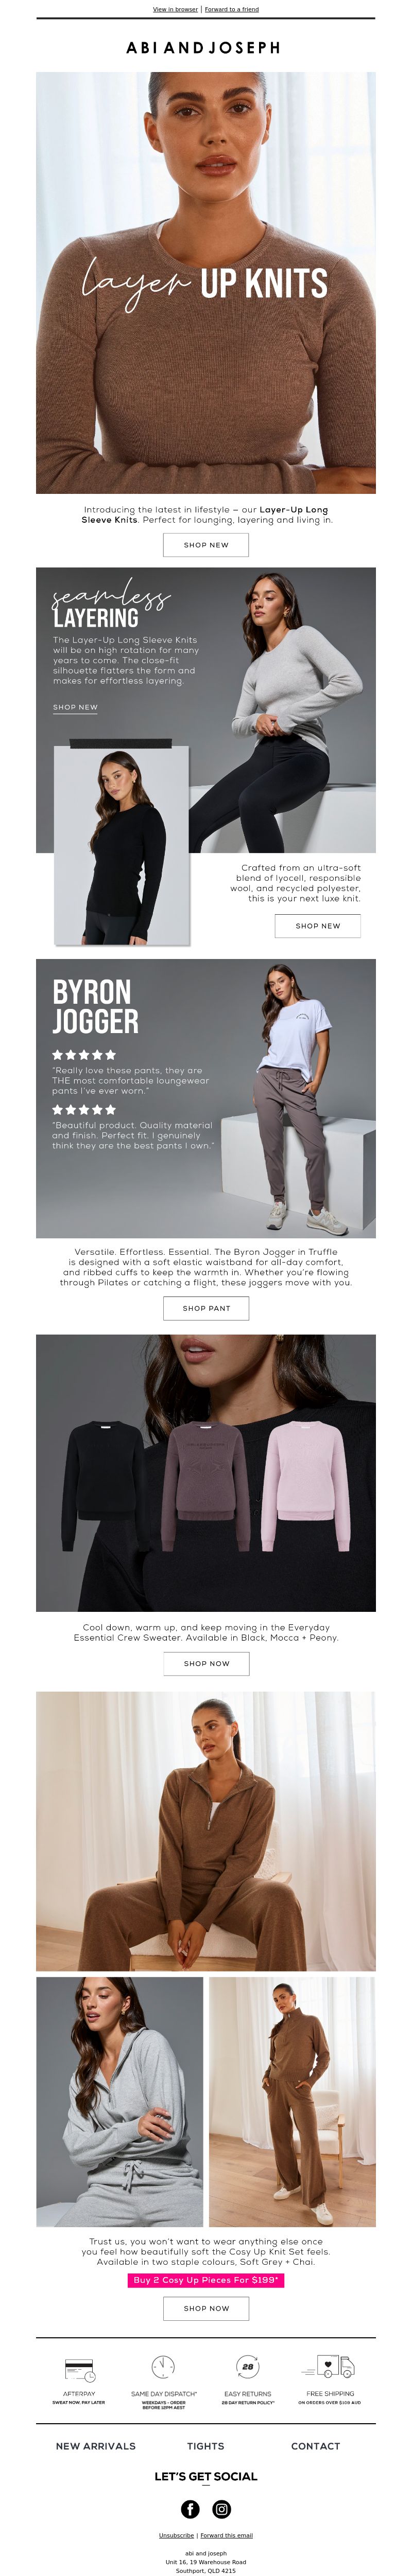Open the Facebook social icon
412x2576 pixels.
coord(190,2508)
